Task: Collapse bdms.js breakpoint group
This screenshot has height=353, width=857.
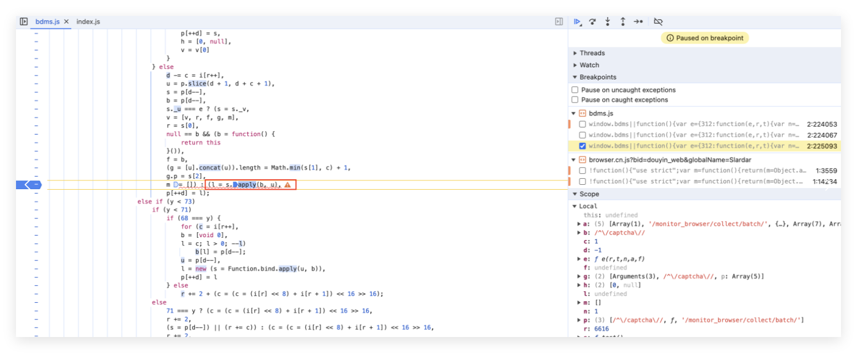Action: 574,113
